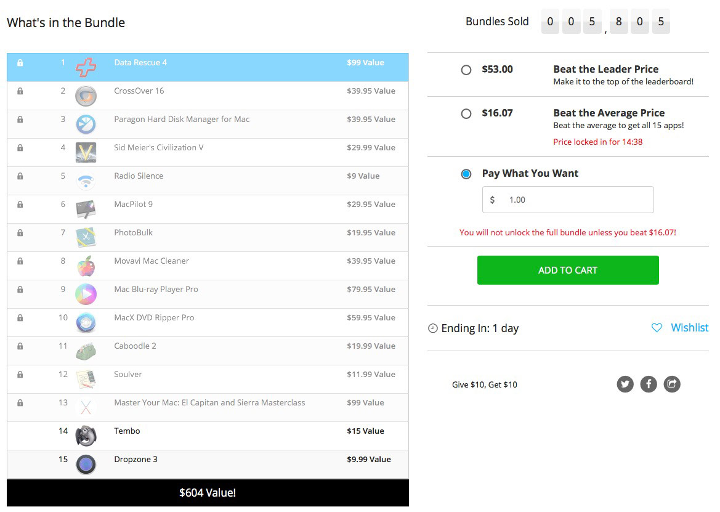This screenshot has height=512, width=720.
Task: Click the $15 Value price text
Action: [x=365, y=431]
